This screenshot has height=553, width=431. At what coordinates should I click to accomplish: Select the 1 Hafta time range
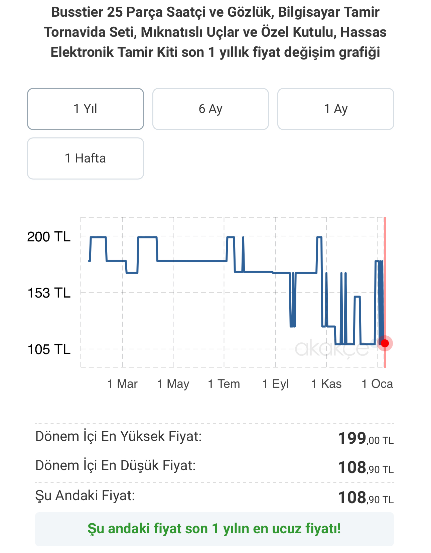(86, 158)
